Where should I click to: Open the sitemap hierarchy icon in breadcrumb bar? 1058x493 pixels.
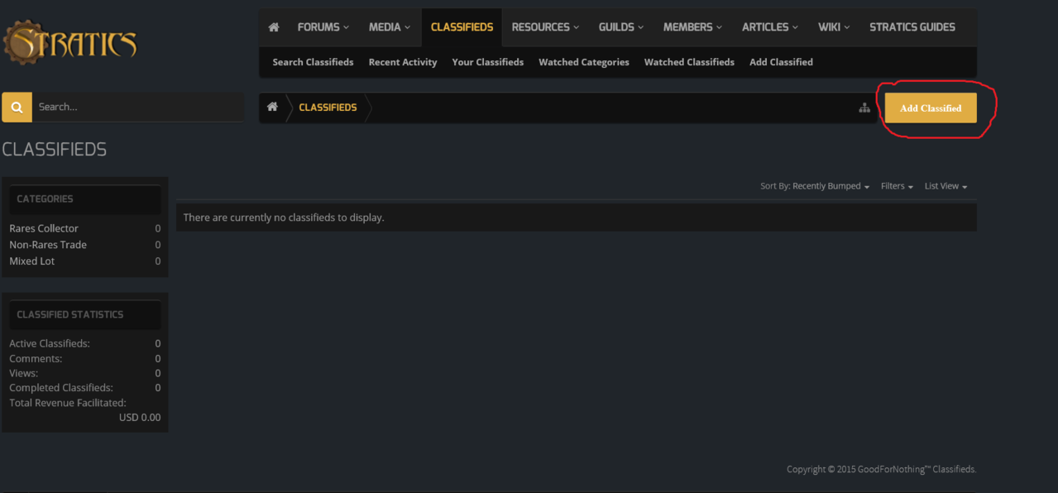pos(864,108)
